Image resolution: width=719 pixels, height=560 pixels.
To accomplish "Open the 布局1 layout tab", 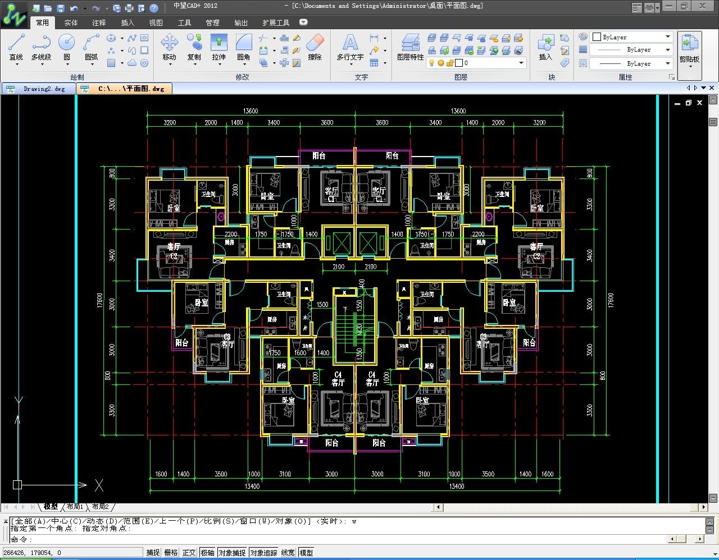I will tap(75, 507).
